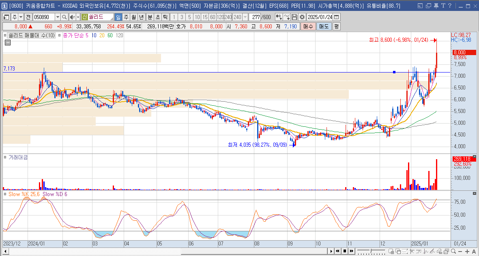Viewport: 479px width, 256px height.
Task: Click the blue 7,173 horizontal line handle
Action: pyautogui.click(x=394, y=73)
